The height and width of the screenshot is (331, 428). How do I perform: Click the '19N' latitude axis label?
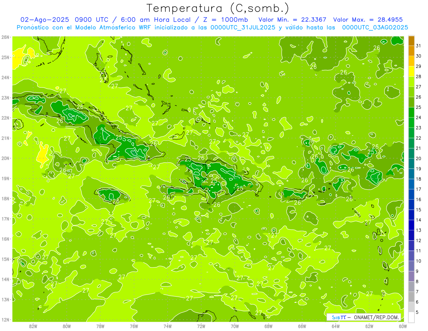pos(5,179)
